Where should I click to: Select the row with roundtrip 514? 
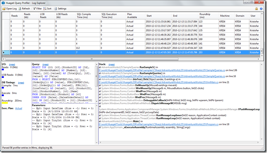(x=131, y=35)
